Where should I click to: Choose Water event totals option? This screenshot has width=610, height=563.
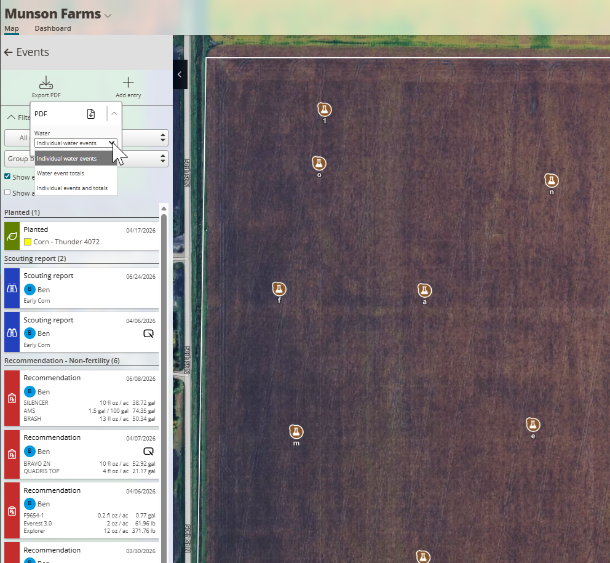click(x=76, y=174)
